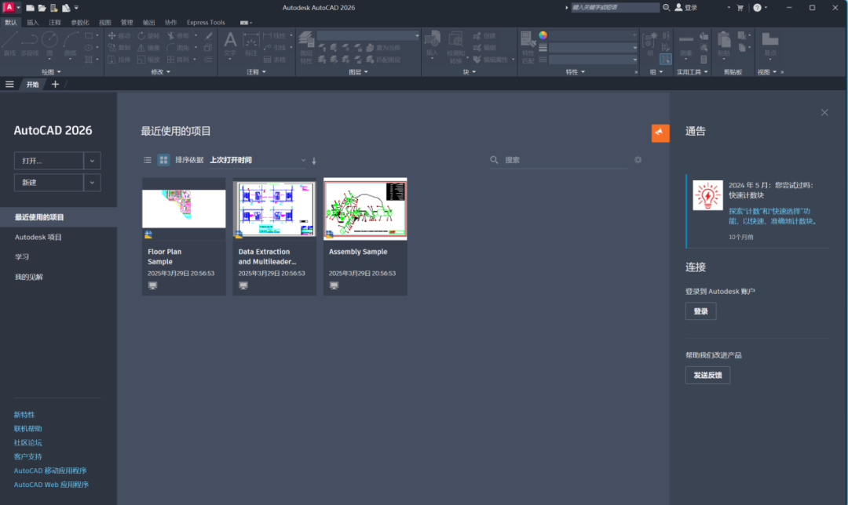848x505 pixels.
Task: Open application menu arrow beside the A logo
Action: pos(18,8)
